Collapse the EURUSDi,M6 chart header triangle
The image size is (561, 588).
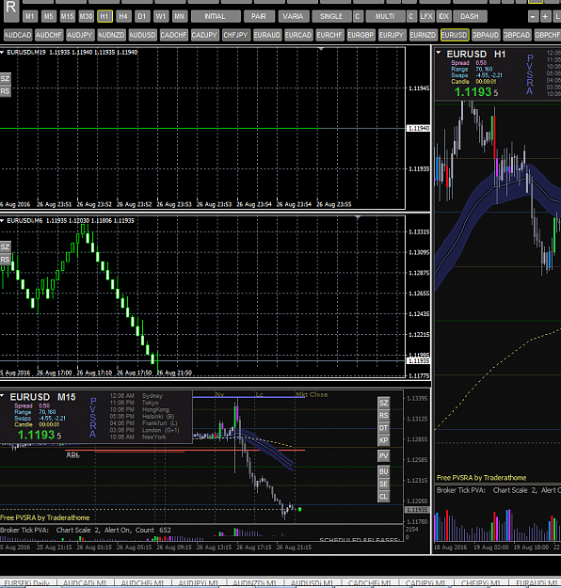pyautogui.click(x=2, y=220)
